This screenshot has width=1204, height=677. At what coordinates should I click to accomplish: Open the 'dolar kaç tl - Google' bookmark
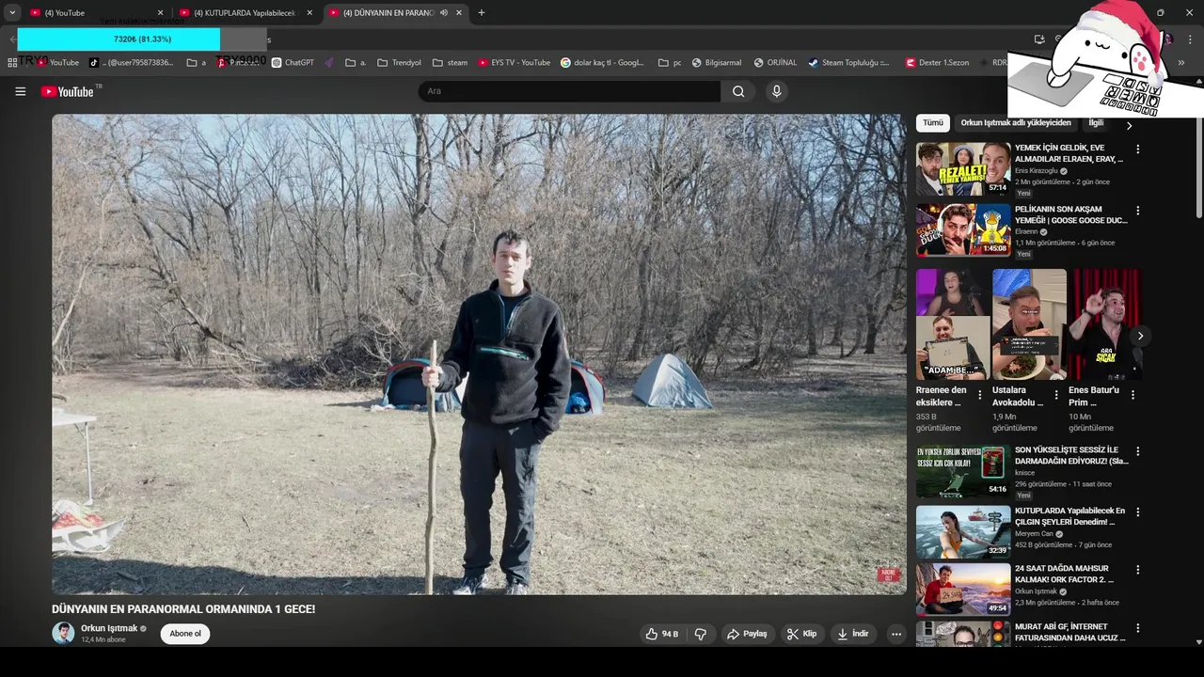click(x=603, y=63)
